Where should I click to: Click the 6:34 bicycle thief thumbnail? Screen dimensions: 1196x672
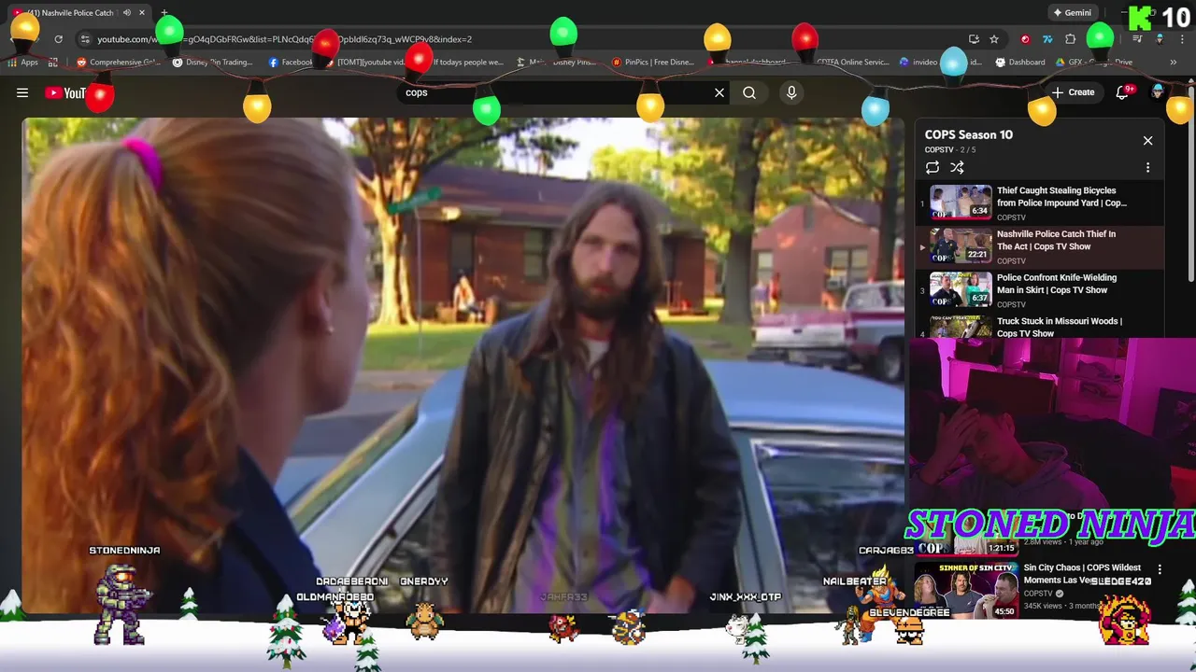tap(961, 203)
